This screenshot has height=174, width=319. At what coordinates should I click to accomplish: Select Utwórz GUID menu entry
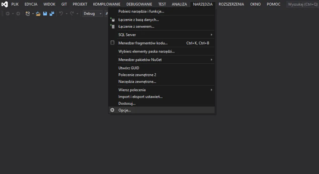click(x=129, y=68)
